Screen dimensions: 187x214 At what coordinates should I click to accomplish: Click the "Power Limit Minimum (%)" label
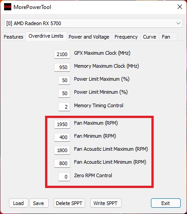coord(101,92)
